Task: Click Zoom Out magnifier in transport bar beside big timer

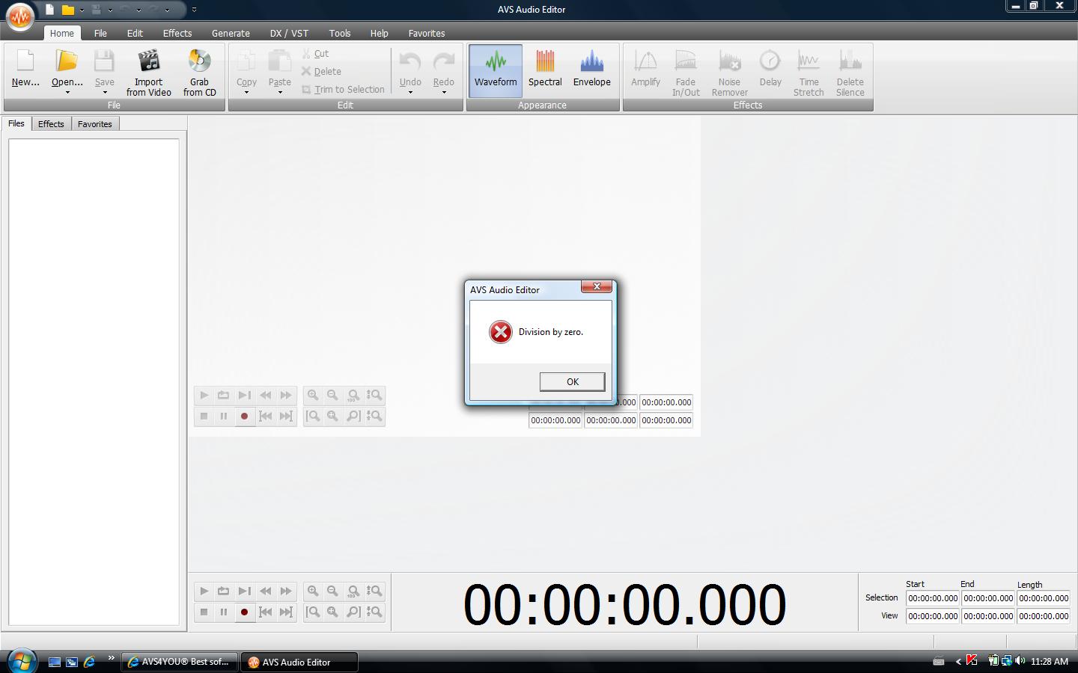Action: (332, 591)
